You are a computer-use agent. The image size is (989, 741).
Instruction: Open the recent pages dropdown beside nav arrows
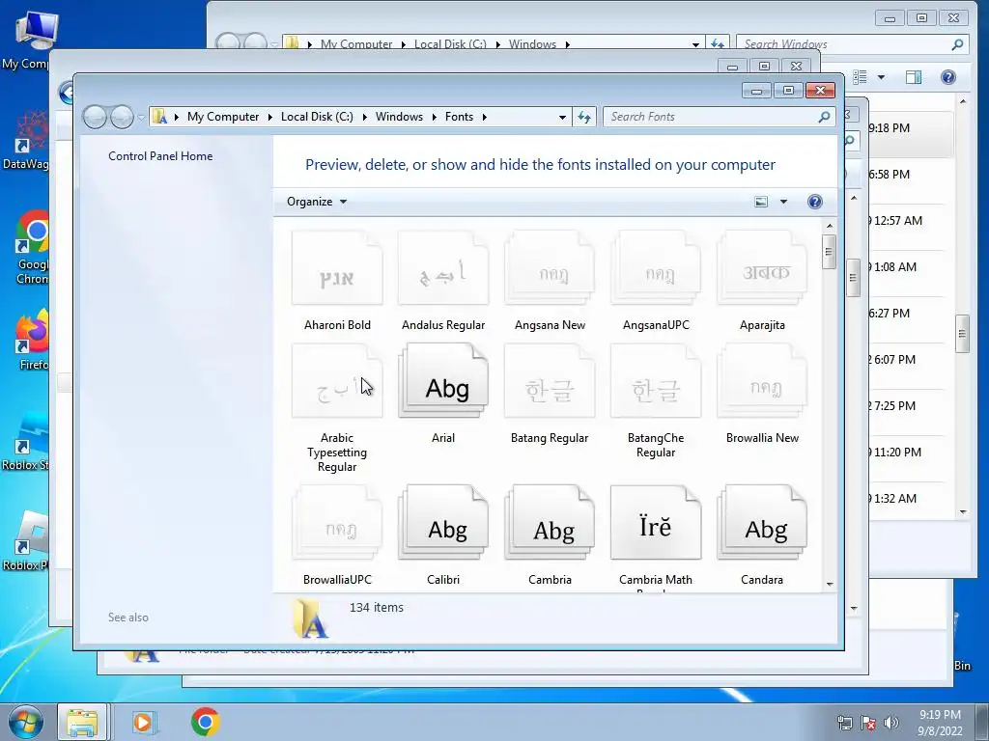(141, 117)
